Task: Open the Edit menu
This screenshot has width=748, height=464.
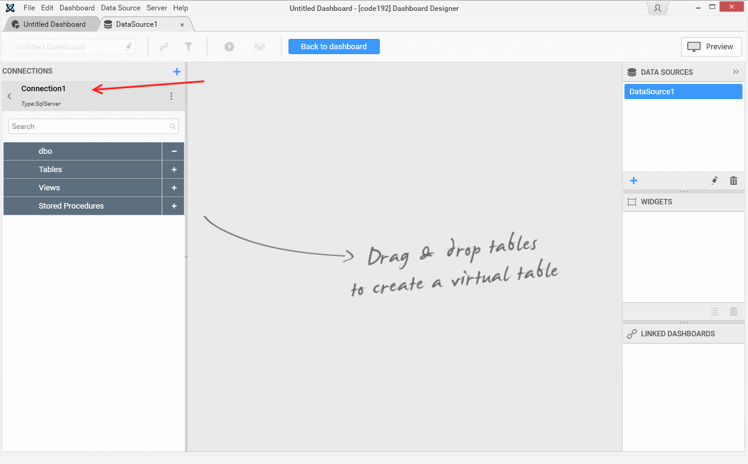Action: pos(47,8)
